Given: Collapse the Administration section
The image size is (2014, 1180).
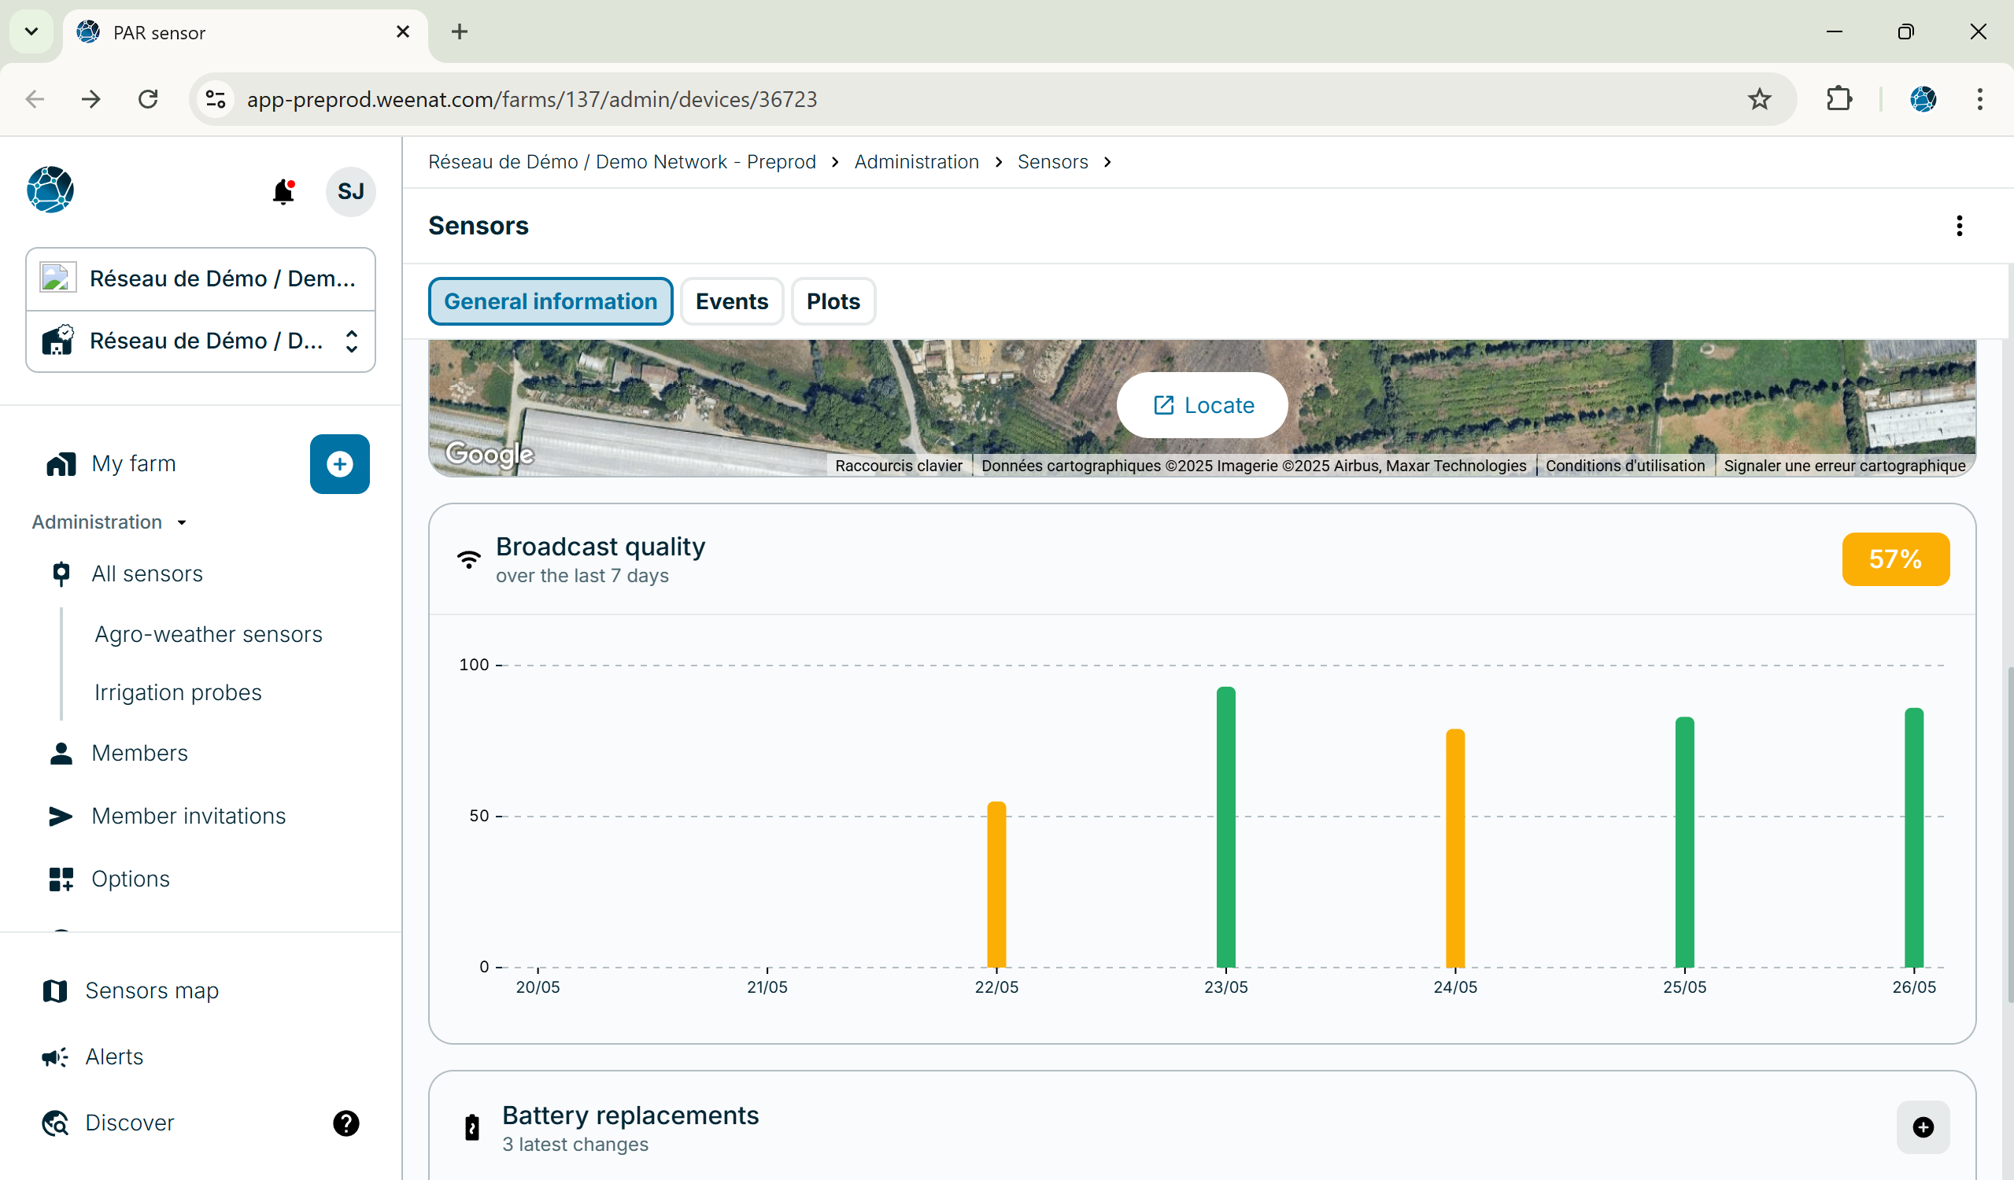Looking at the screenshot, I should tap(109, 522).
